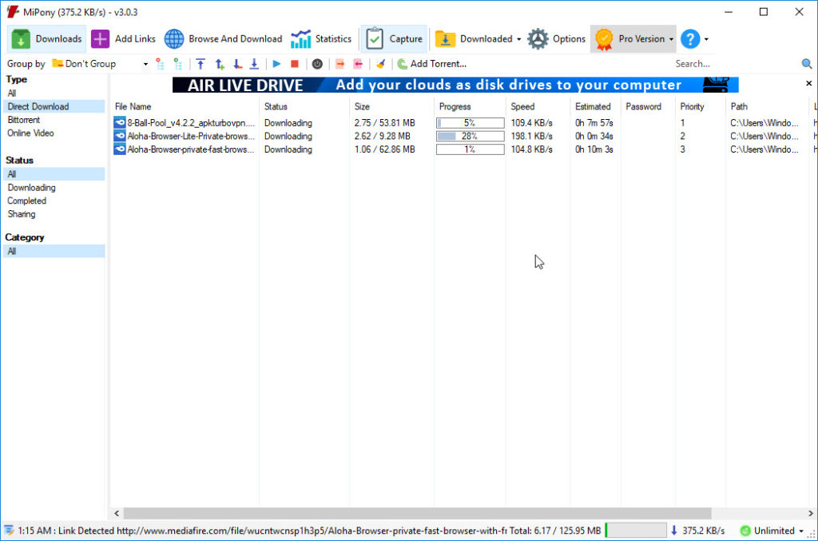
Task: Click the total progress bar in status bar
Action: coord(635,531)
